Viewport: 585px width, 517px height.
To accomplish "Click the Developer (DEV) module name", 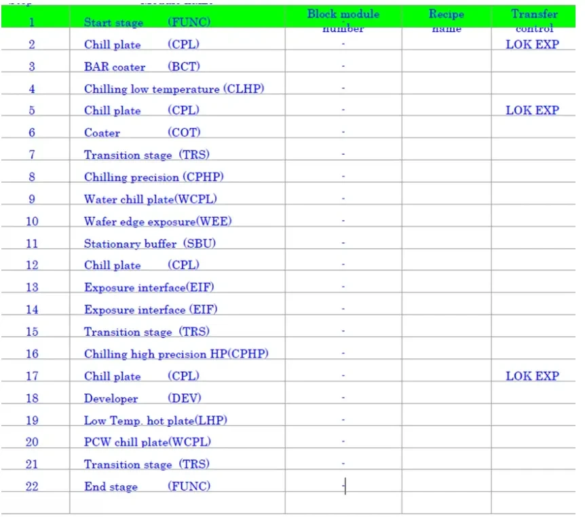I will tap(143, 398).
